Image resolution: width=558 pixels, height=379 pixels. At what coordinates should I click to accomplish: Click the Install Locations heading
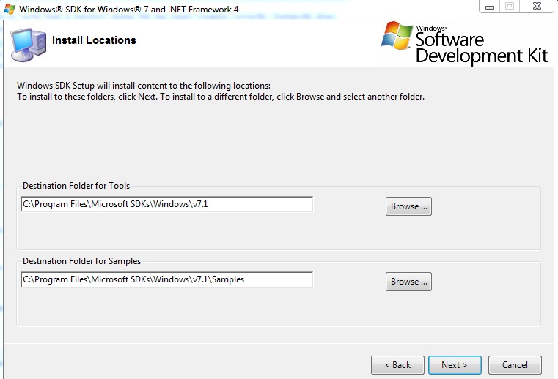94,40
